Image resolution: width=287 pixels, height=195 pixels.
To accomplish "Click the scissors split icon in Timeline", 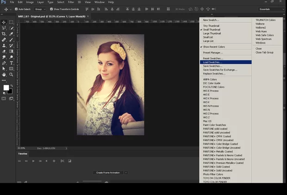I will (x=62, y=161).
